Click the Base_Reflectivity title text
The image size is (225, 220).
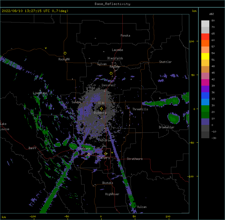point(113,4)
